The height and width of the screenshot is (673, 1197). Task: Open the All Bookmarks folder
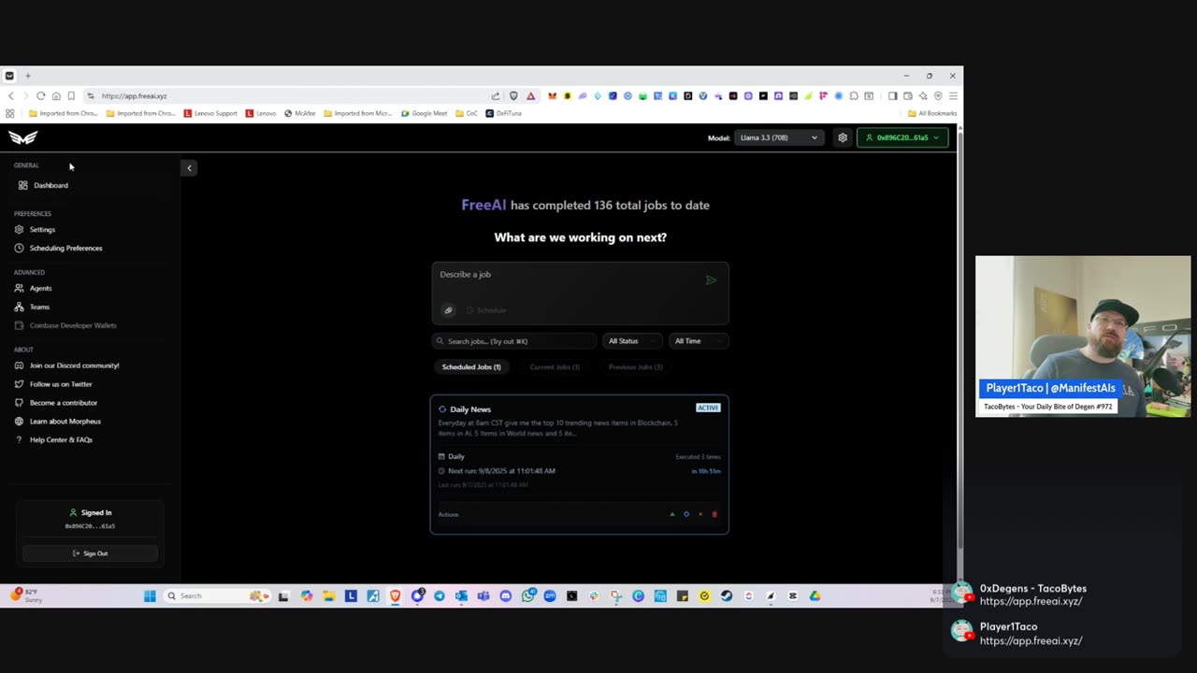coord(932,113)
